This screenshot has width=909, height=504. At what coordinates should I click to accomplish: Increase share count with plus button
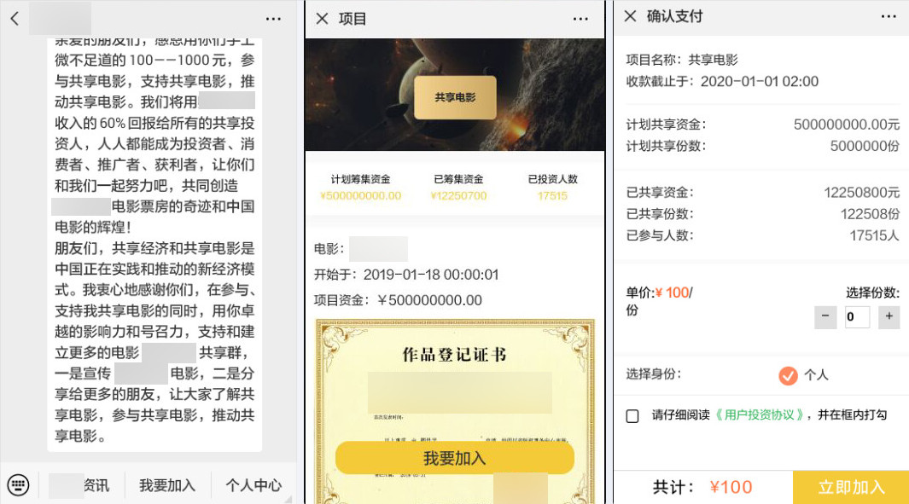889,316
